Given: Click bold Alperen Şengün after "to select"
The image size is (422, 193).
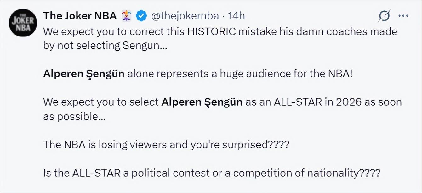Looking at the screenshot, I should click(x=202, y=102).
